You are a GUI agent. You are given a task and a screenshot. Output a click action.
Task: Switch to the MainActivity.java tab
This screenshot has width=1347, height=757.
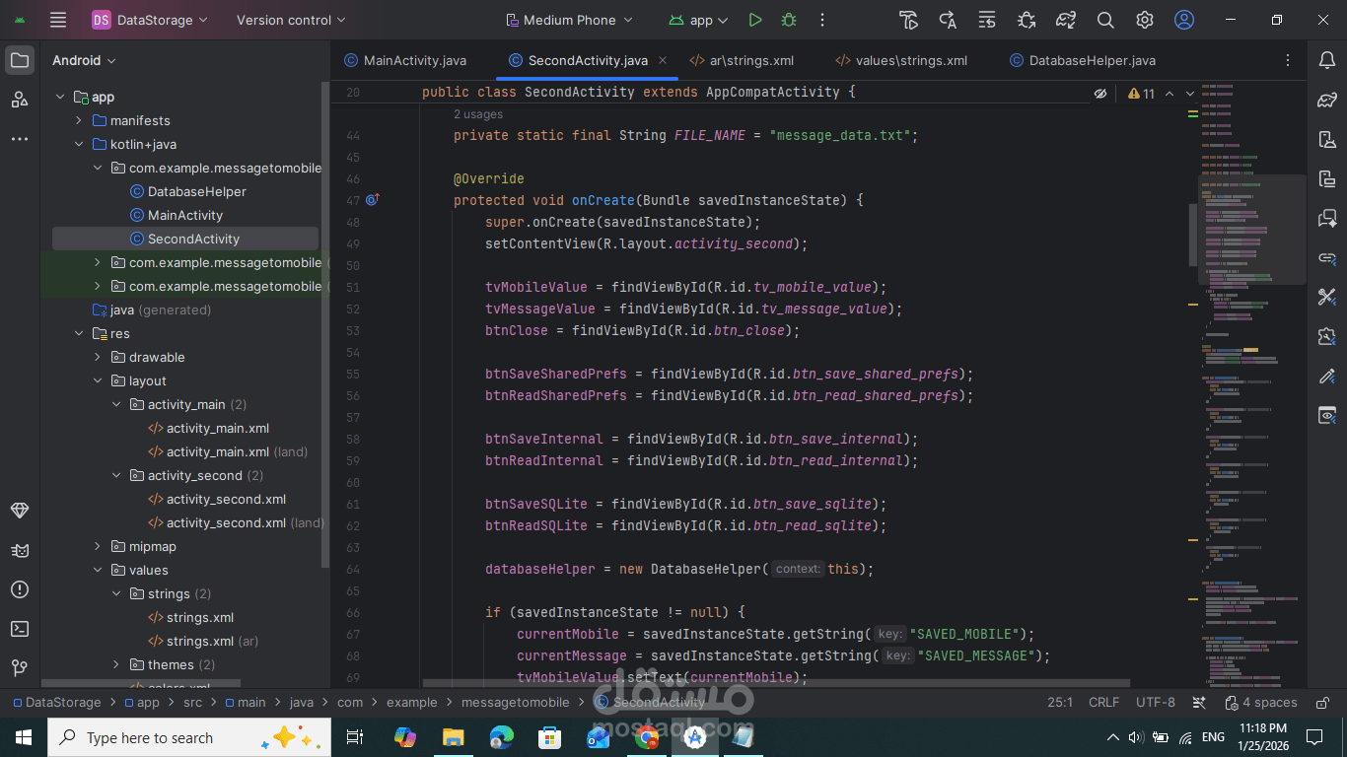pyautogui.click(x=414, y=60)
